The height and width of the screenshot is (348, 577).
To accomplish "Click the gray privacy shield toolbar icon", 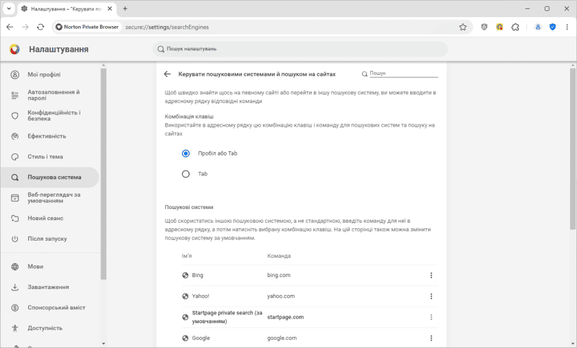I will 484,27.
